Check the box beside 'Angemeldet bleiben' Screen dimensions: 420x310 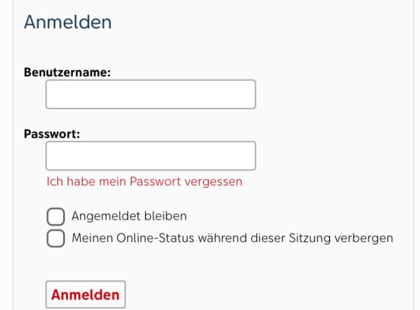[56, 216]
